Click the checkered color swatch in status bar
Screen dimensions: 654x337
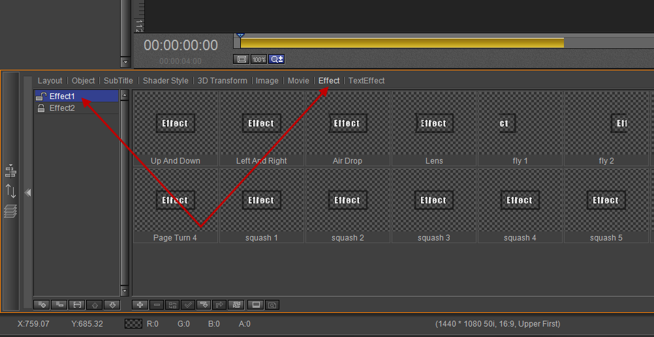coord(133,324)
